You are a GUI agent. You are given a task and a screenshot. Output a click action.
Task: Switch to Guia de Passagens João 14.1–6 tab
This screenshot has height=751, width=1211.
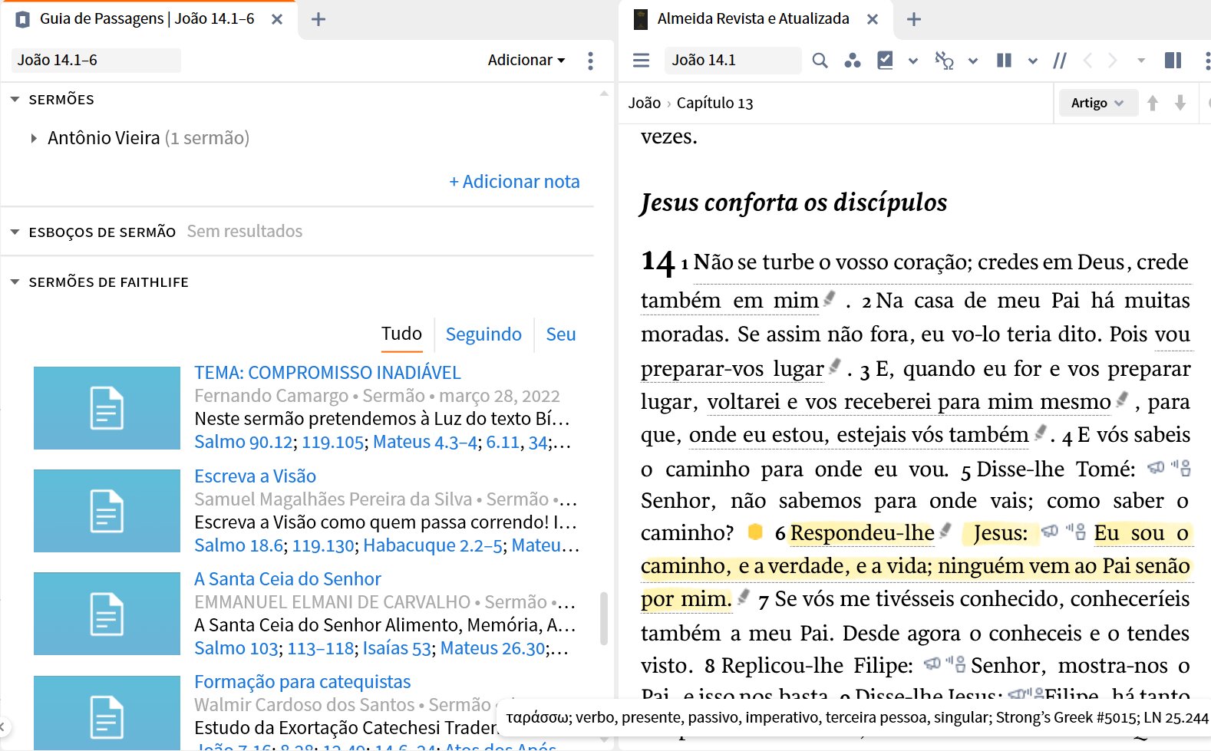pyautogui.click(x=147, y=19)
